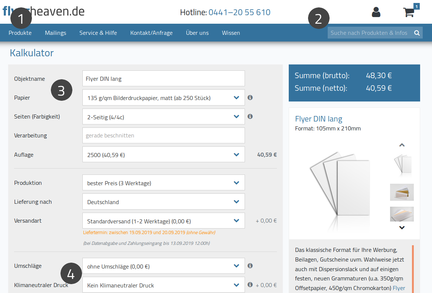This screenshot has width=432, height=293.
Task: Call hotline link 0441–20 55 610
Action: click(239, 12)
